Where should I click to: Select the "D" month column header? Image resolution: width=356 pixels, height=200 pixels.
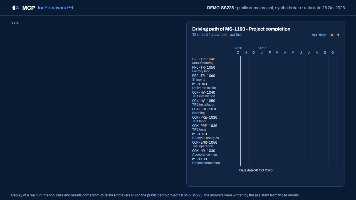pyautogui.click(x=254, y=52)
